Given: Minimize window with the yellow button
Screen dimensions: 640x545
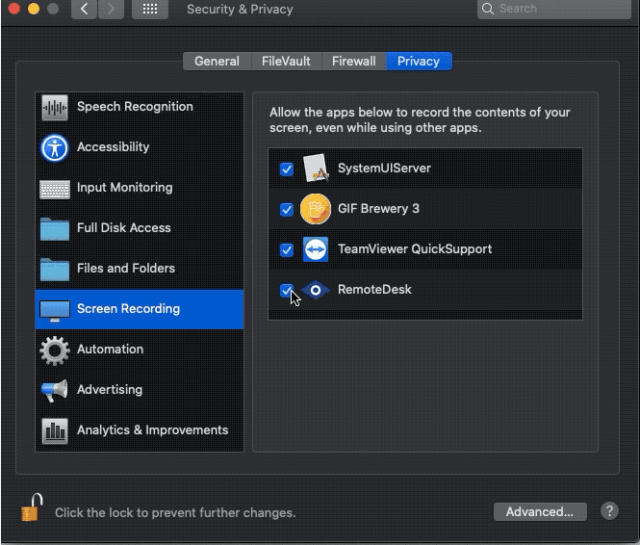Looking at the screenshot, I should point(34,9).
